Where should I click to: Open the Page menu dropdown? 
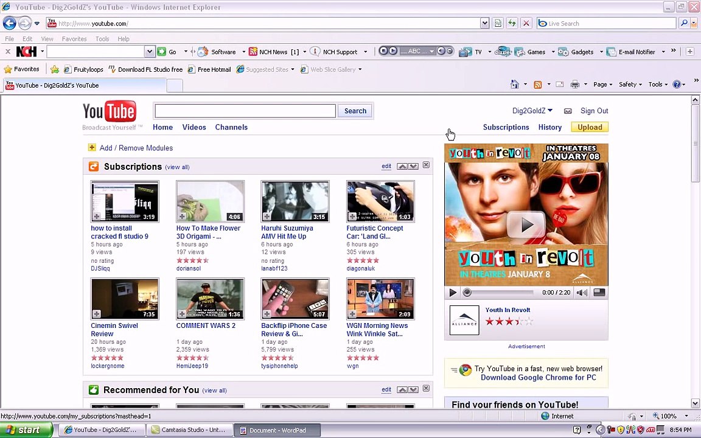tap(602, 84)
